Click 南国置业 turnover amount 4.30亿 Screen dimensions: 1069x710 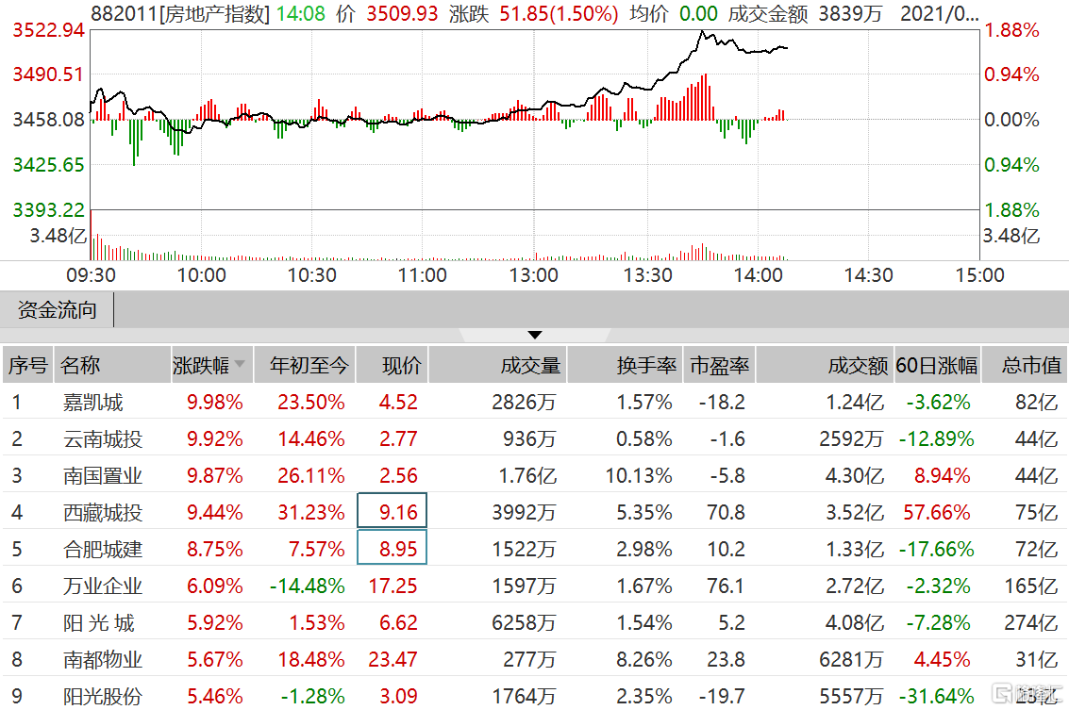click(x=854, y=475)
